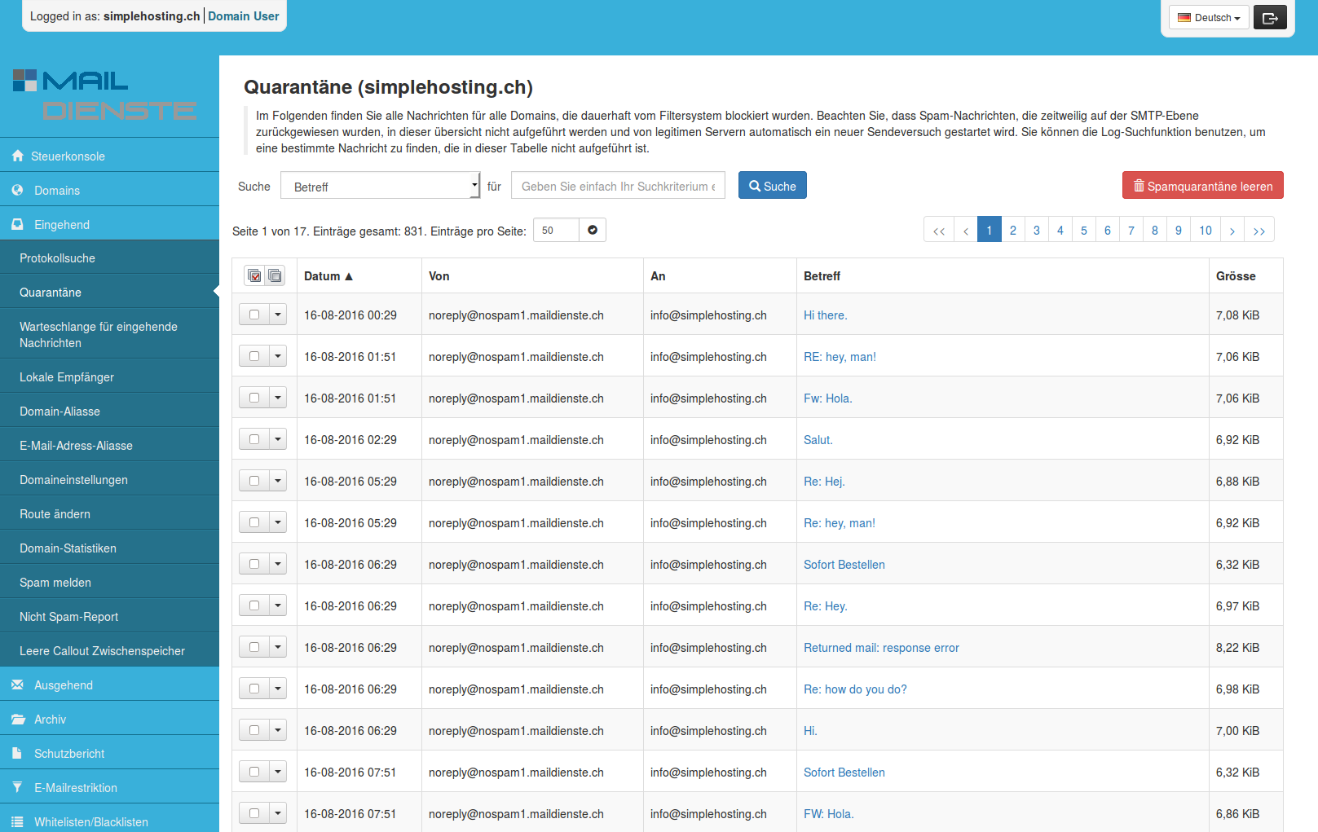
Task: Click the search criterion input field
Action: 617,187
